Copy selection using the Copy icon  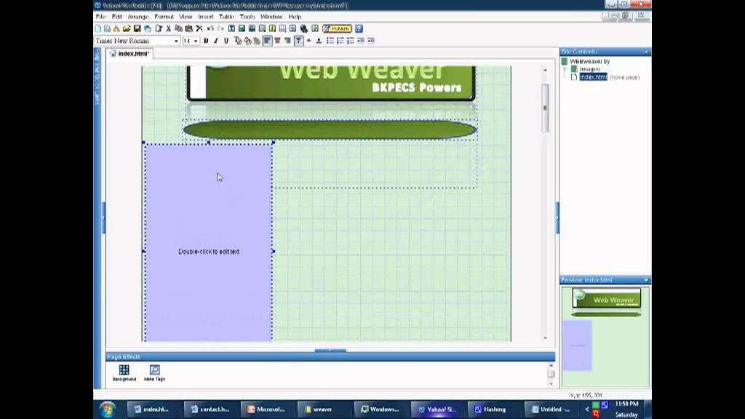point(179,28)
